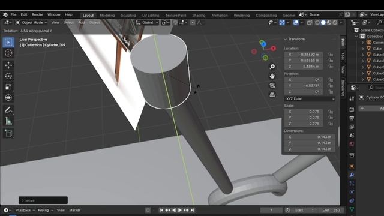This screenshot has height=216, width=384.
Task: Open the Playback dropdown
Action: point(25,210)
